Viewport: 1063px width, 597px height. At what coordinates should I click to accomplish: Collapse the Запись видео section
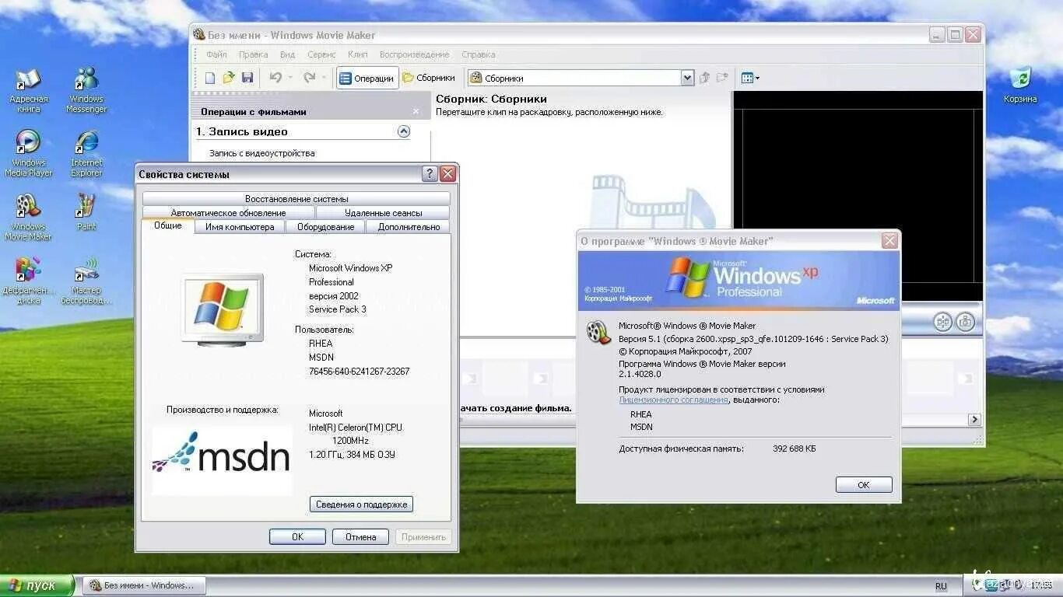pos(403,131)
